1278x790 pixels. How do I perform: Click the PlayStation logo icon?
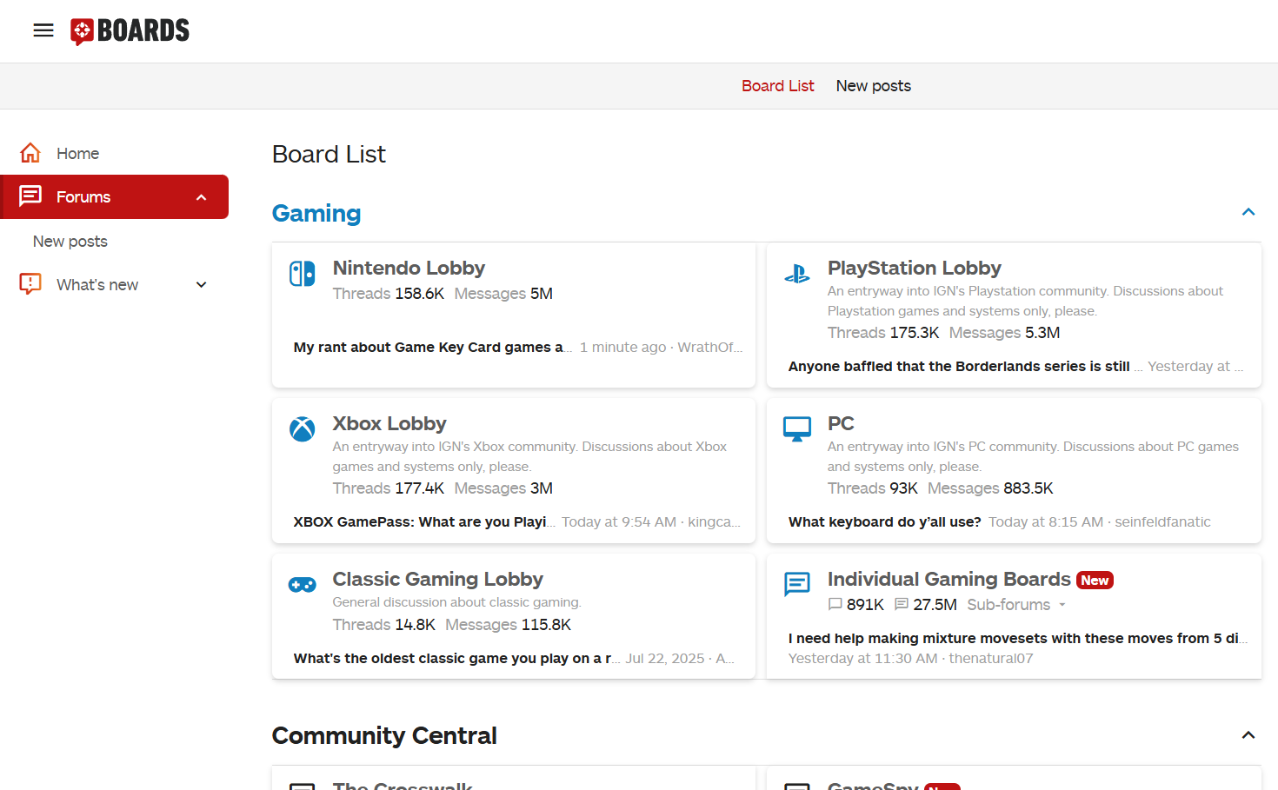coord(797,274)
